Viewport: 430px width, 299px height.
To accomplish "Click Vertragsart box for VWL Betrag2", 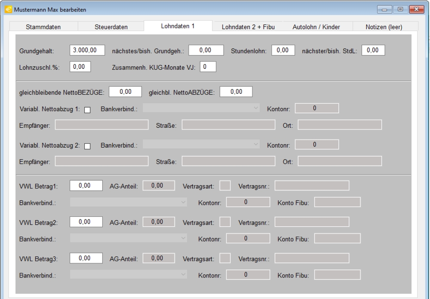I will point(225,222).
